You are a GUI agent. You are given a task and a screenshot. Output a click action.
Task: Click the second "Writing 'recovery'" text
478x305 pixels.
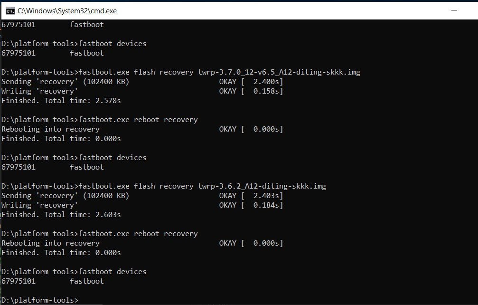tap(40, 205)
